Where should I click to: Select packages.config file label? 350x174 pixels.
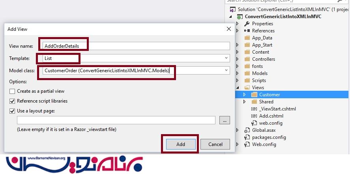(269, 137)
